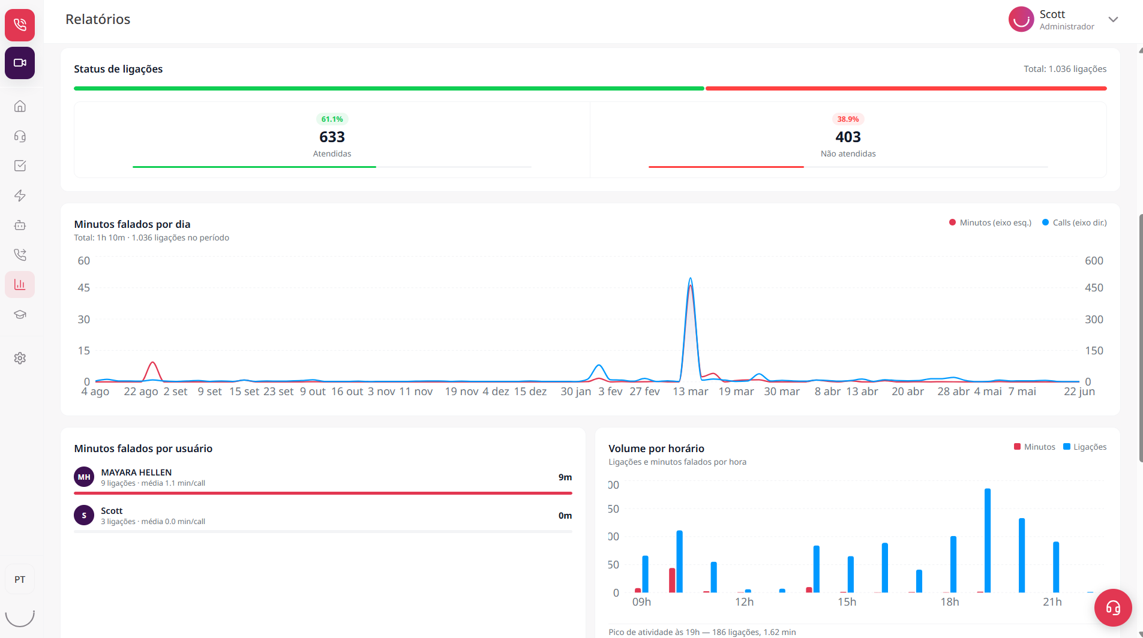
Task: Open the robot bot sidebar icon
Action: click(x=20, y=225)
